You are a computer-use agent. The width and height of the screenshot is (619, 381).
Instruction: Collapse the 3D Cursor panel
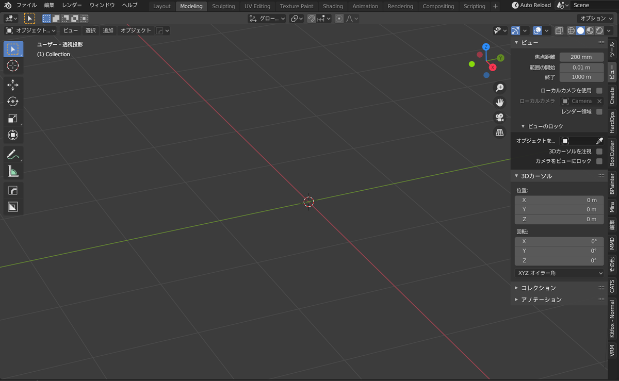click(517, 176)
